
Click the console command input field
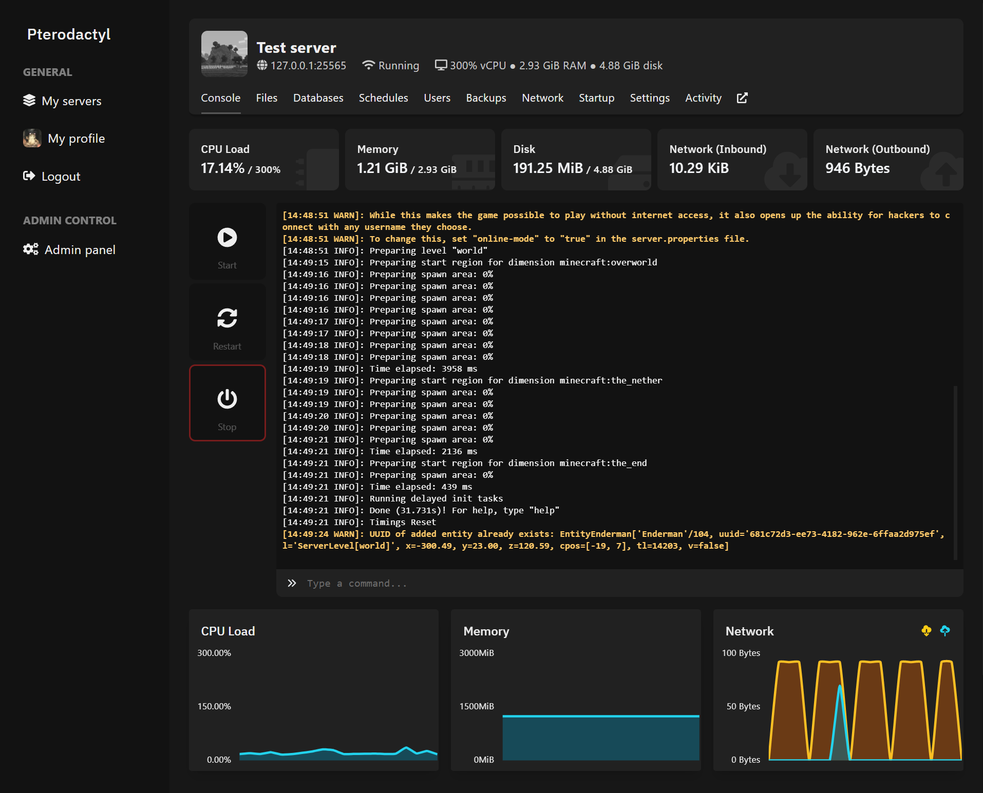coord(616,584)
